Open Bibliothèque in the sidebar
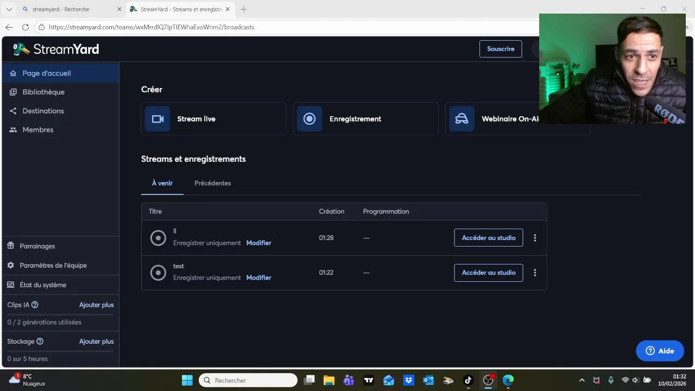 coord(60,92)
